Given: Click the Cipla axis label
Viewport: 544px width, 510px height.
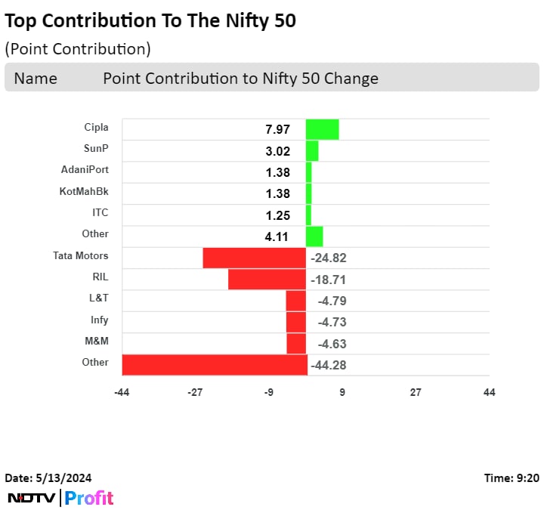Looking at the screenshot, I should [x=96, y=127].
